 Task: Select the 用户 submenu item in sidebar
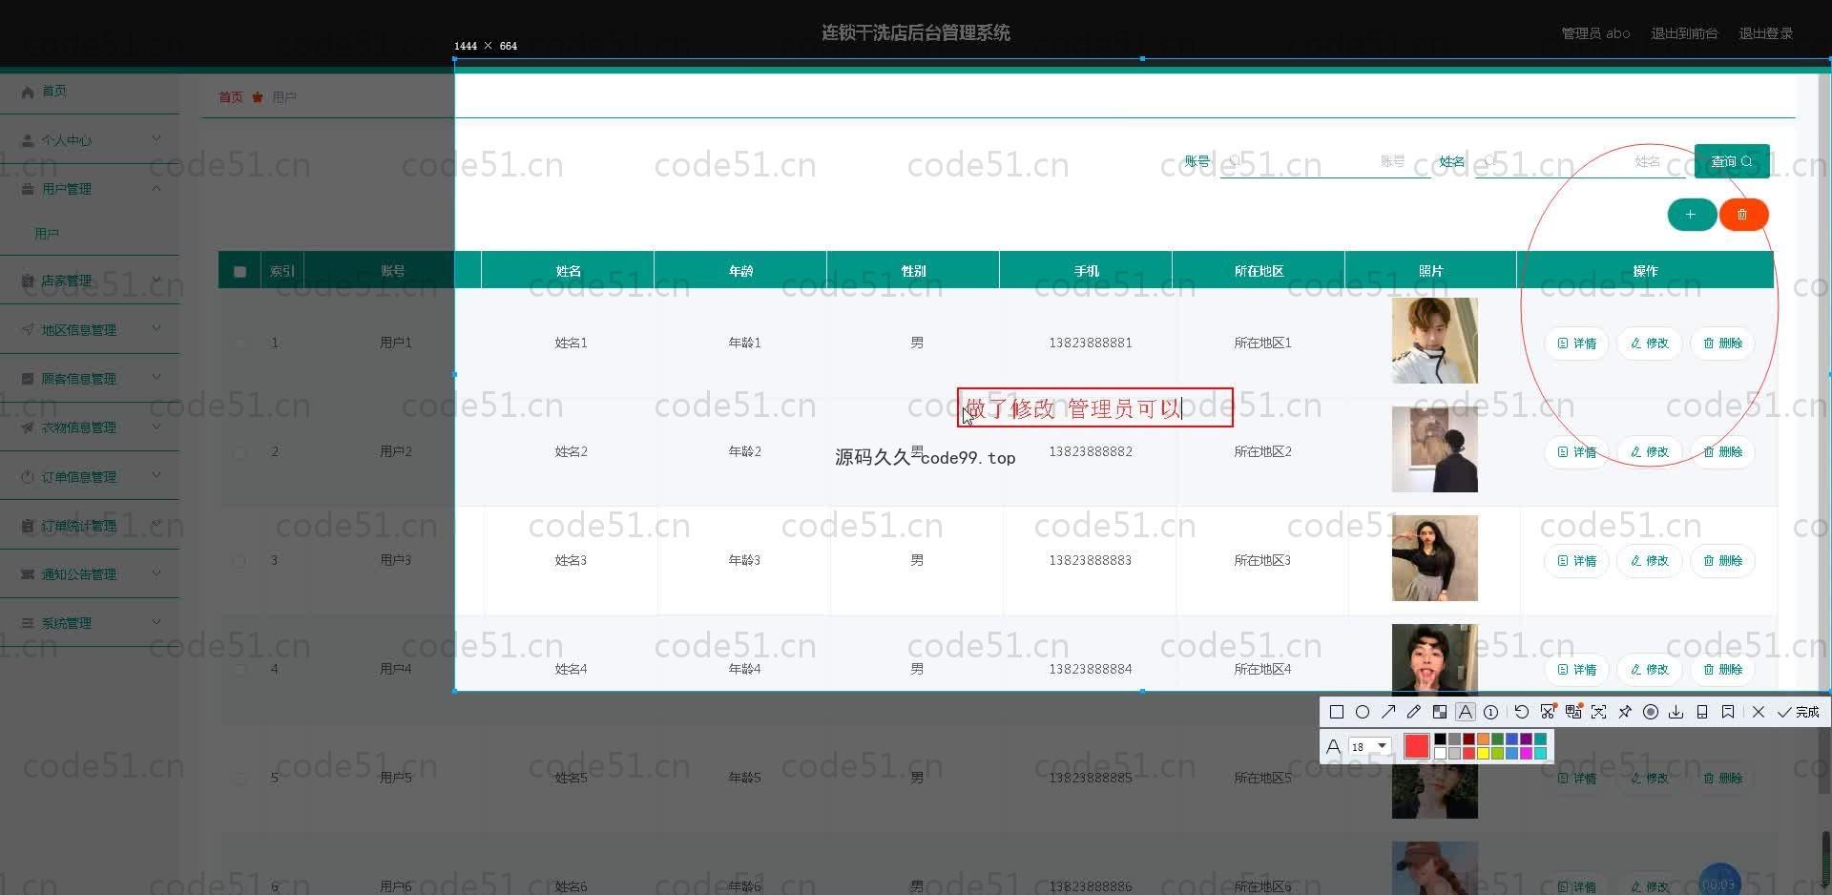tap(47, 234)
